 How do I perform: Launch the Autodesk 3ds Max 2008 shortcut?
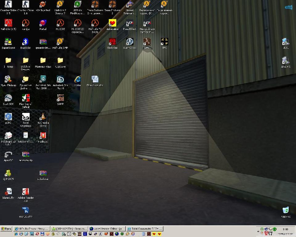click(x=43, y=82)
